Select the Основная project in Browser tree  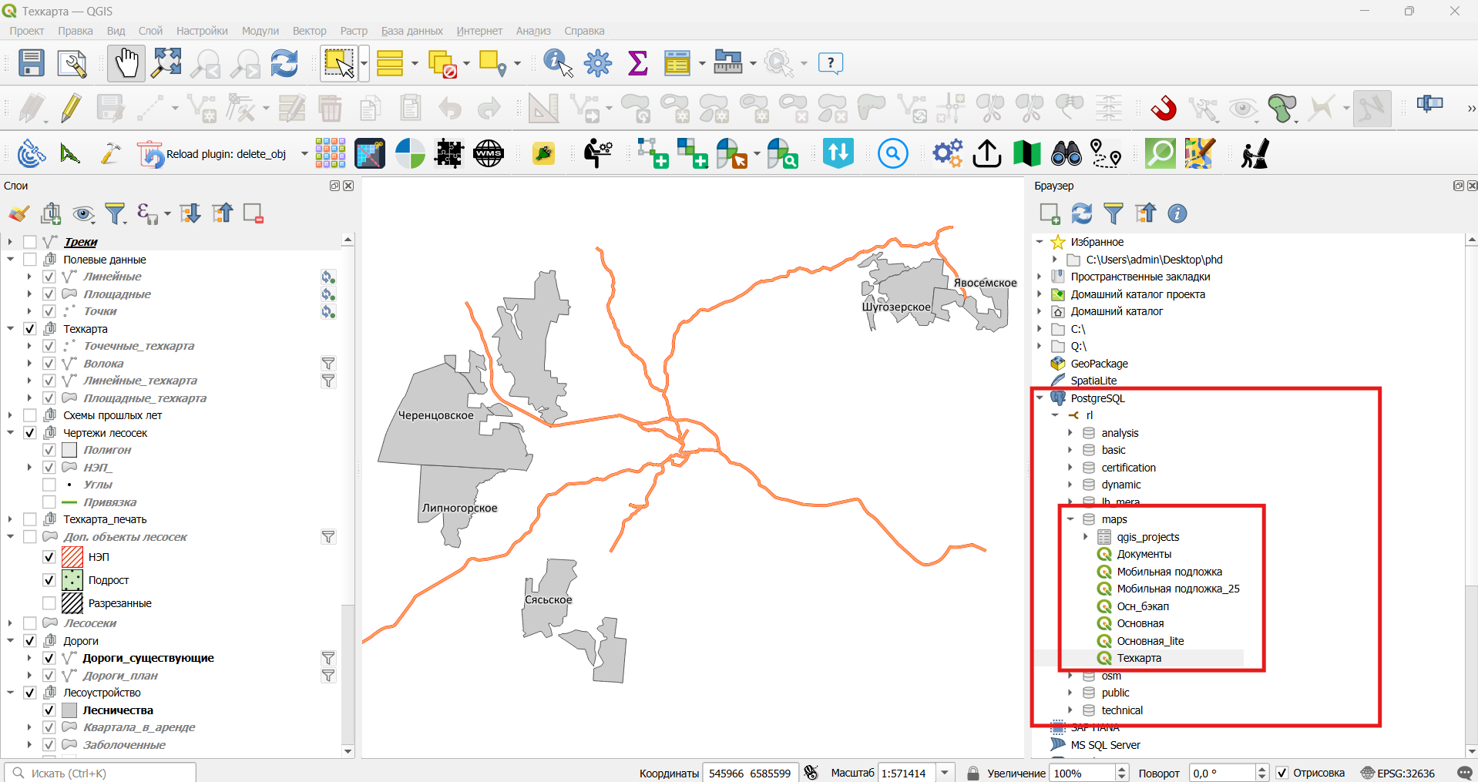(1140, 623)
